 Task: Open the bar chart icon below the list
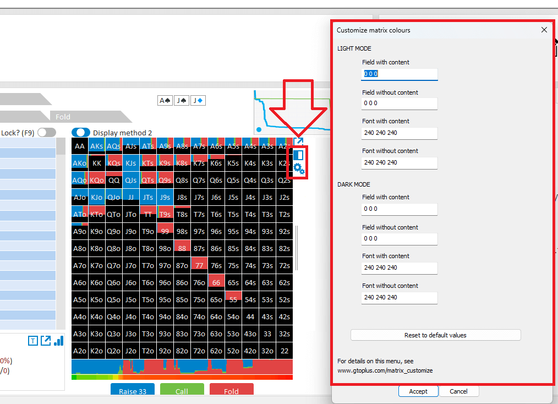[59, 341]
